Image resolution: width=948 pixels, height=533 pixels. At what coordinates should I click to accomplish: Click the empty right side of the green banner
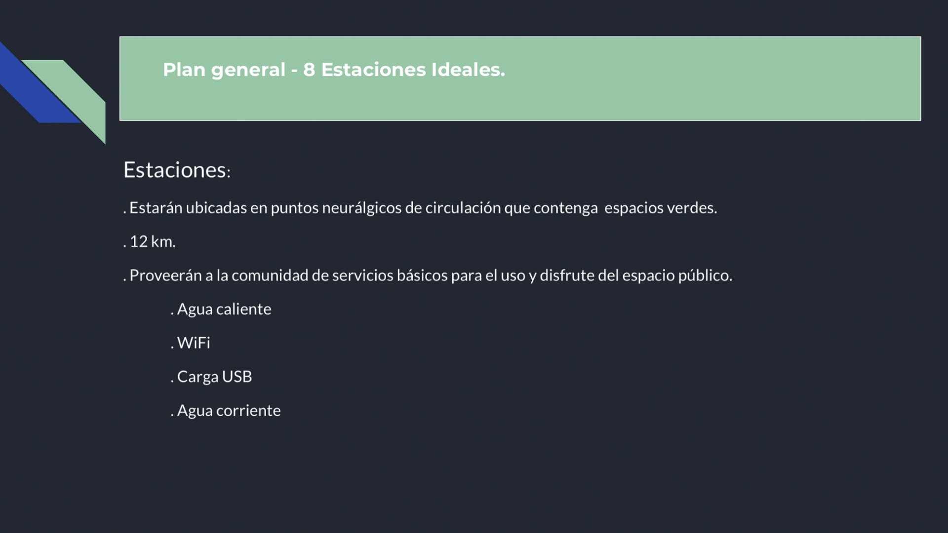pos(741,78)
